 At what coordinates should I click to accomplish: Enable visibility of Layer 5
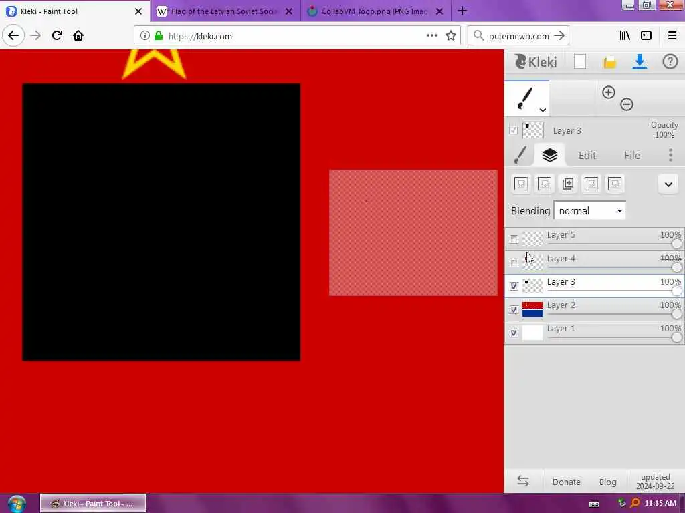(514, 240)
